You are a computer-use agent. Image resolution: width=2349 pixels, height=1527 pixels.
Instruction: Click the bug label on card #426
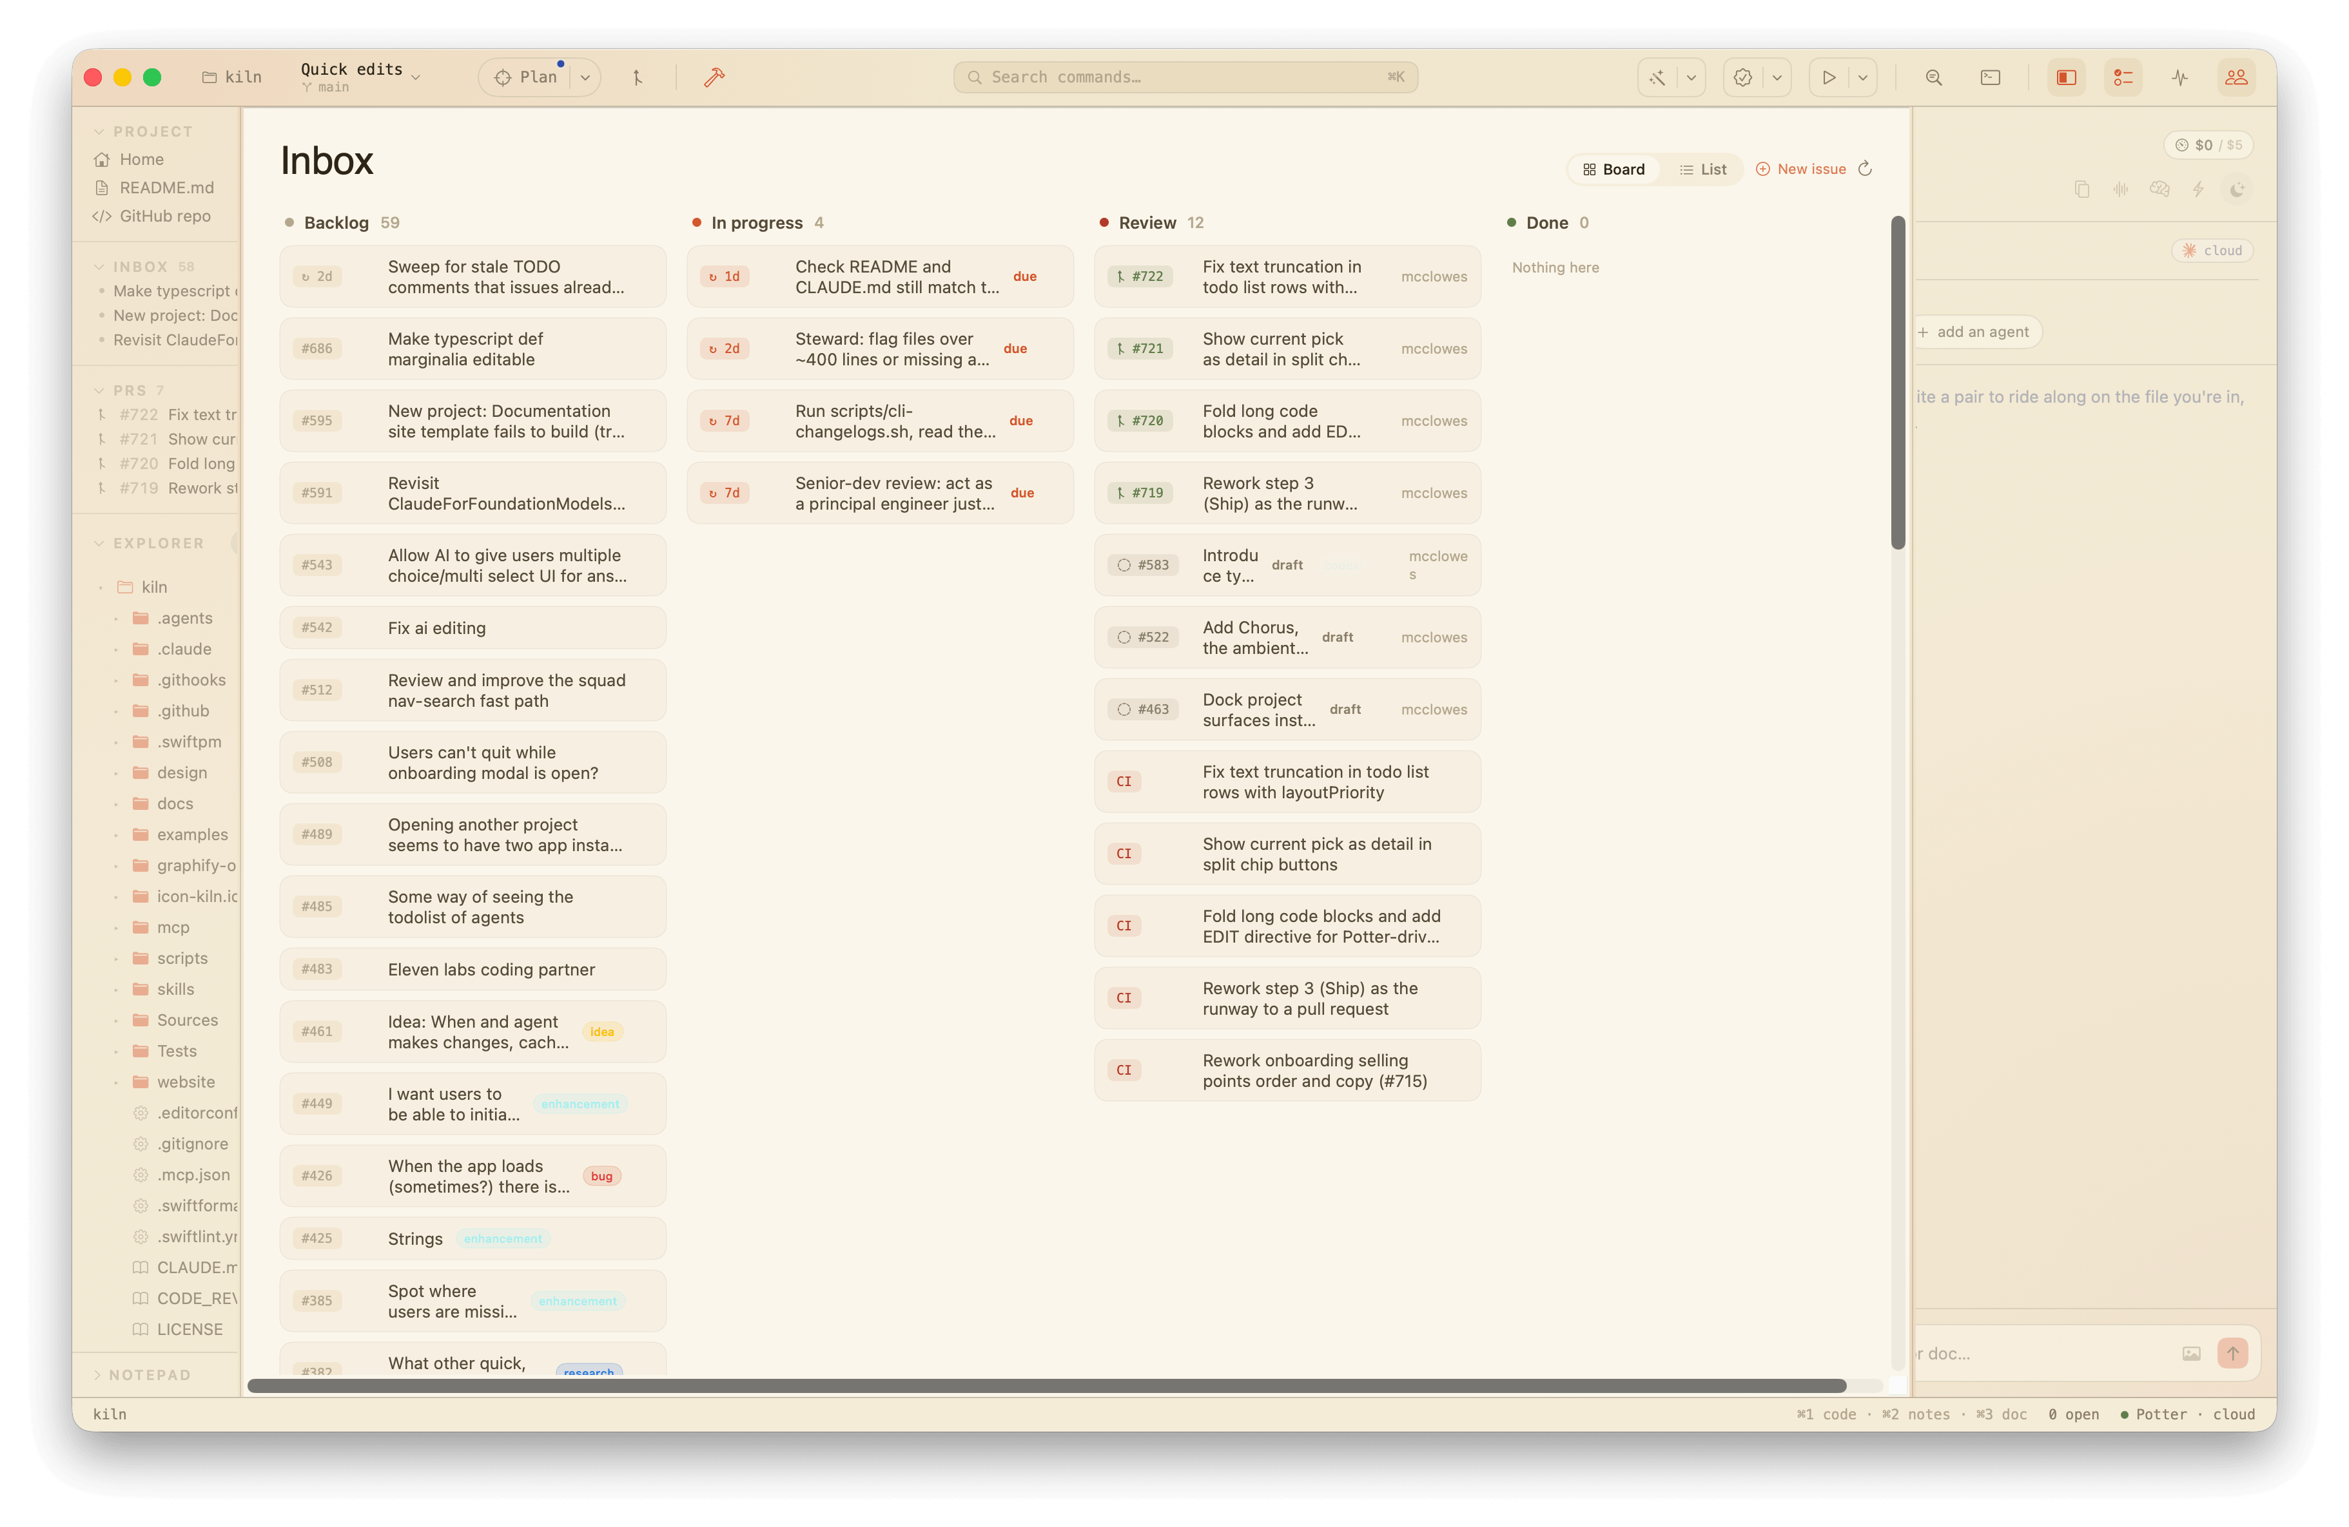[601, 1176]
